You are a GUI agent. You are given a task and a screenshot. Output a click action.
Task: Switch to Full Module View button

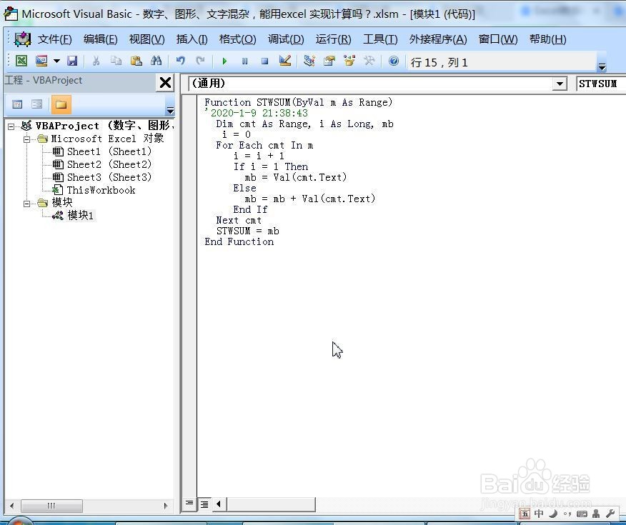tap(204, 504)
